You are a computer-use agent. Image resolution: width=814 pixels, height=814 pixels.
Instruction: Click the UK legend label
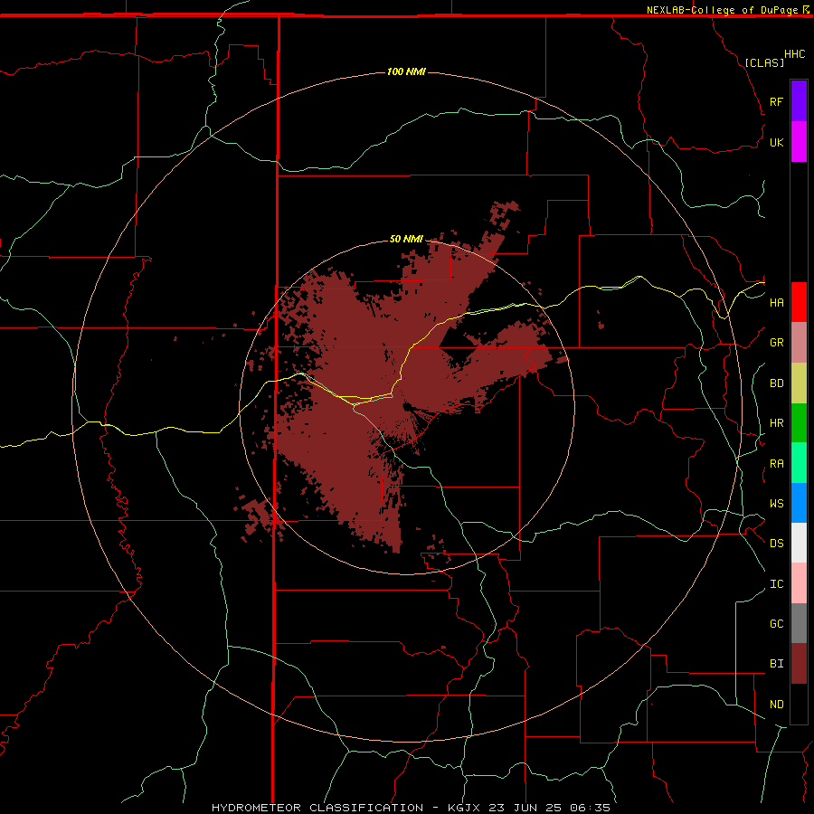[776, 142]
